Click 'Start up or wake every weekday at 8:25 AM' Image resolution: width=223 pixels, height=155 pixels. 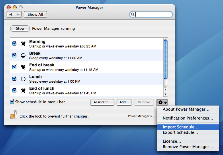pyautogui.click(x=63, y=46)
